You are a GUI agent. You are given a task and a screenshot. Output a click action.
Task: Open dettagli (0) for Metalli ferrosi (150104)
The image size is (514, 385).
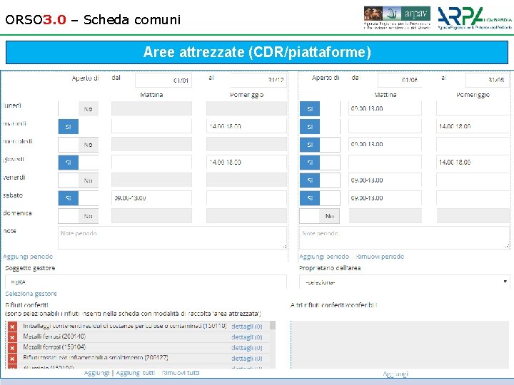[247, 348]
